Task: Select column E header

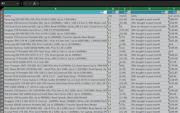Action: coord(174,9)
